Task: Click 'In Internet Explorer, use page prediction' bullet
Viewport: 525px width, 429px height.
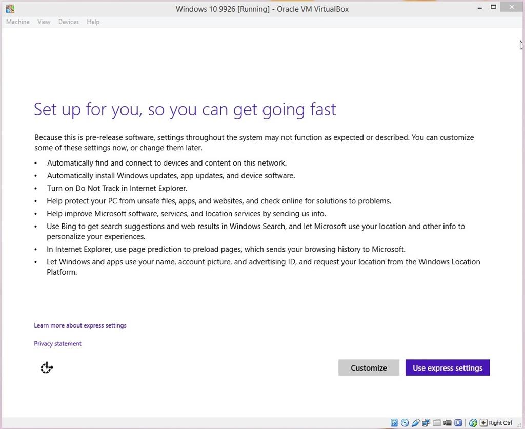Action: tap(226, 249)
